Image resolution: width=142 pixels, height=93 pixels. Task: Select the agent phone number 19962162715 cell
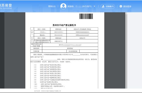point(58,41)
